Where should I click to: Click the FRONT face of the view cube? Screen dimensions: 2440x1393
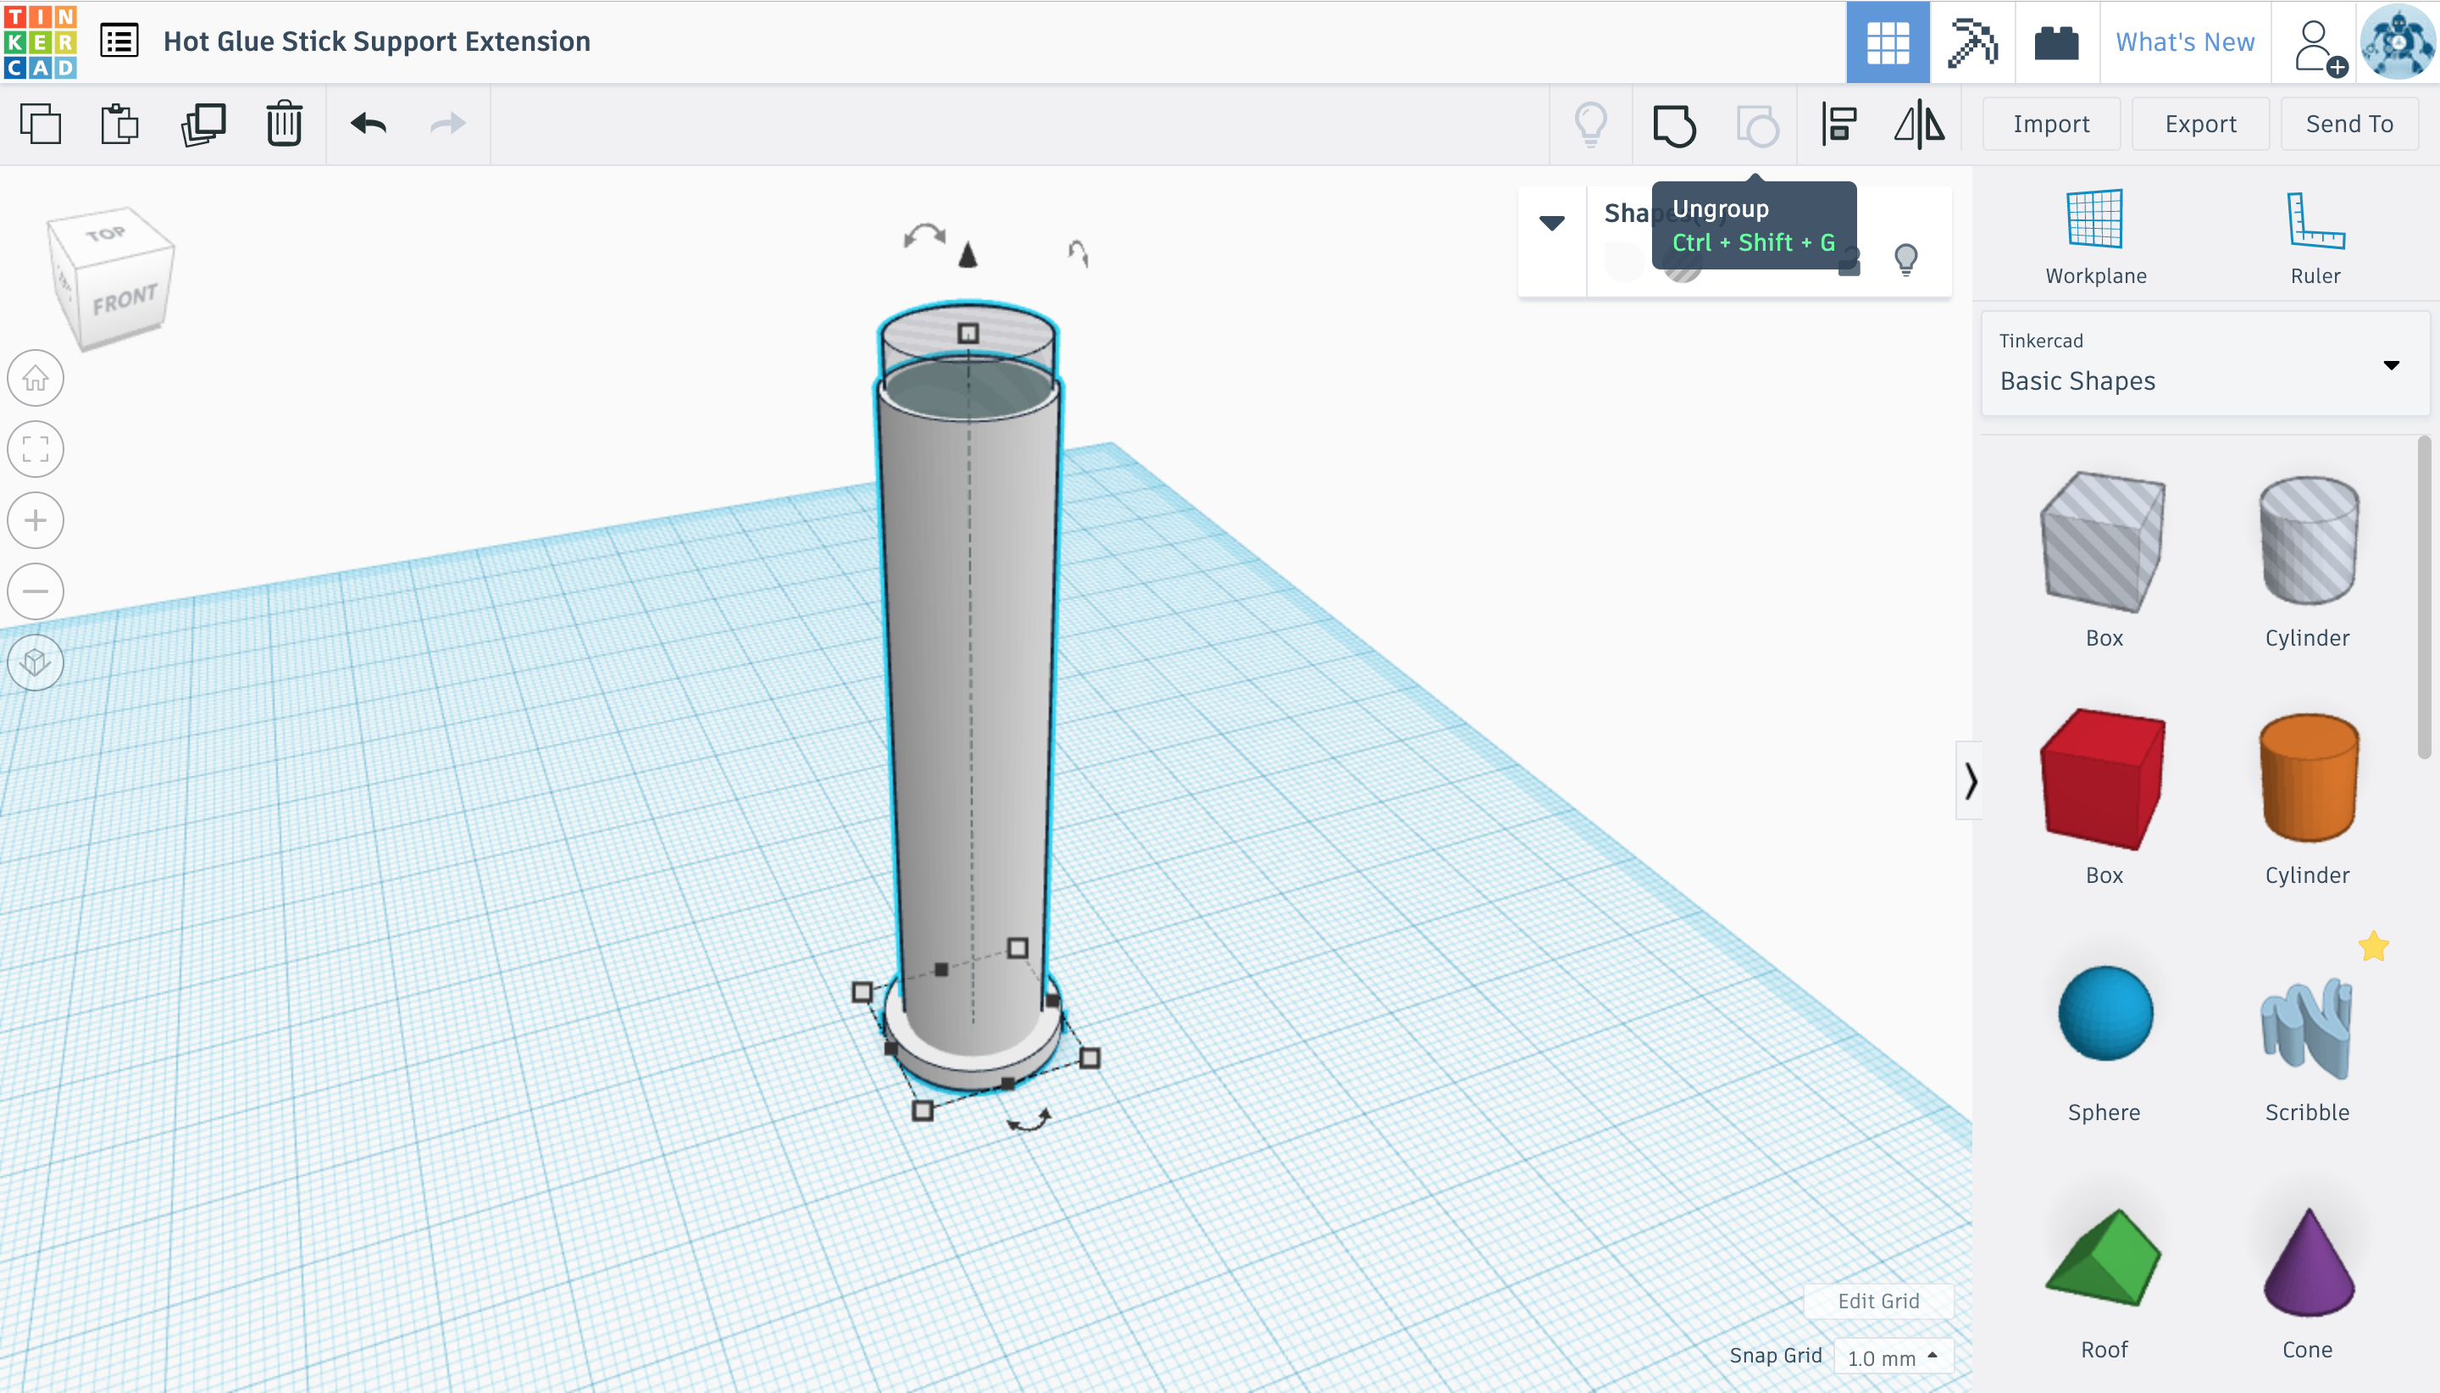(125, 302)
